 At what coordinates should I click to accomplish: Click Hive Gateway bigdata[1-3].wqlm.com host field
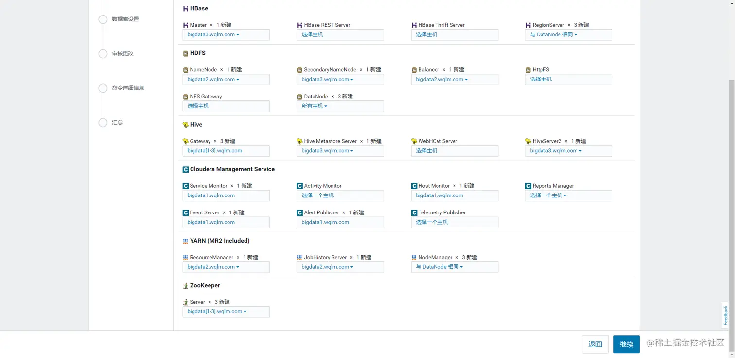click(226, 151)
